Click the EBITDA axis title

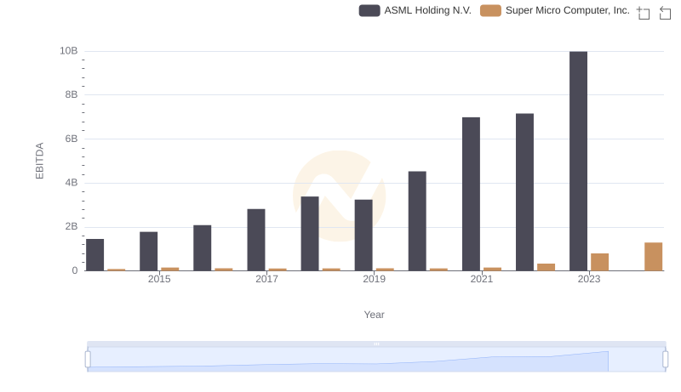pyautogui.click(x=39, y=161)
